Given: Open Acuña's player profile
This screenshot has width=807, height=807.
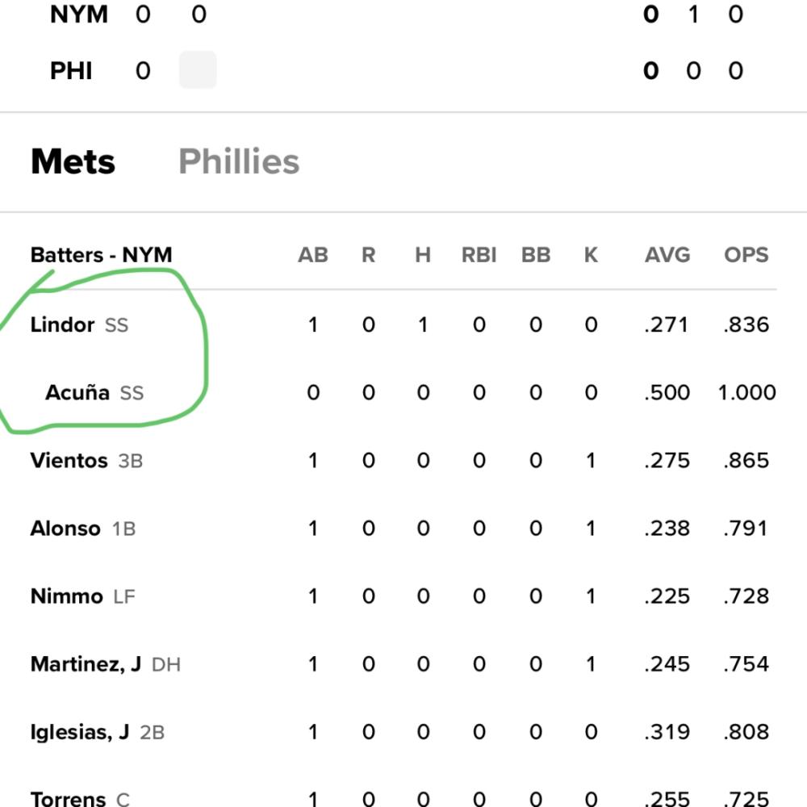Looking at the screenshot, I should coord(77,393).
